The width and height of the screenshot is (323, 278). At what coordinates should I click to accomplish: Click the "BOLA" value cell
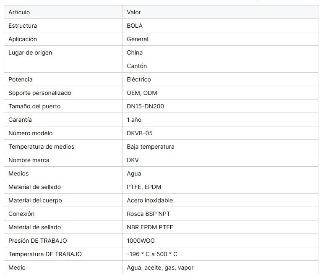coord(135,26)
